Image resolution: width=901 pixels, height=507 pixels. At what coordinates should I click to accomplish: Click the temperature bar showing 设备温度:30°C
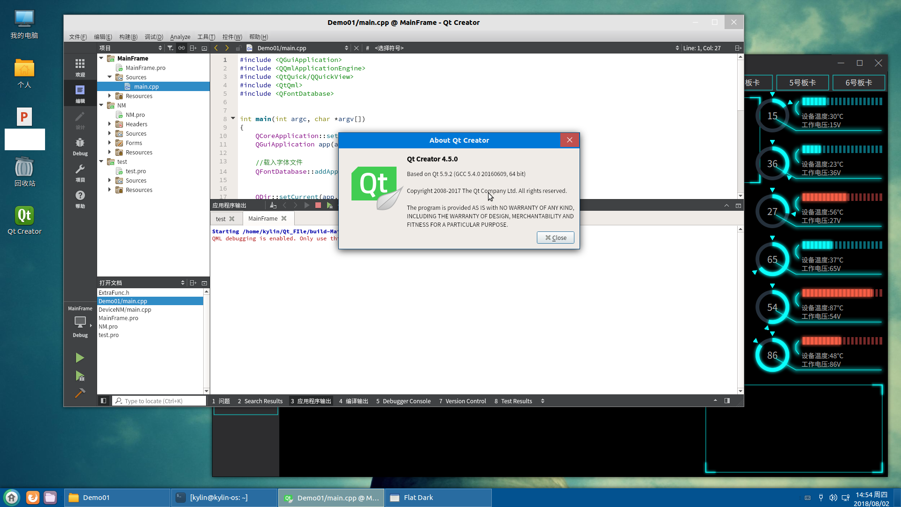(x=842, y=101)
